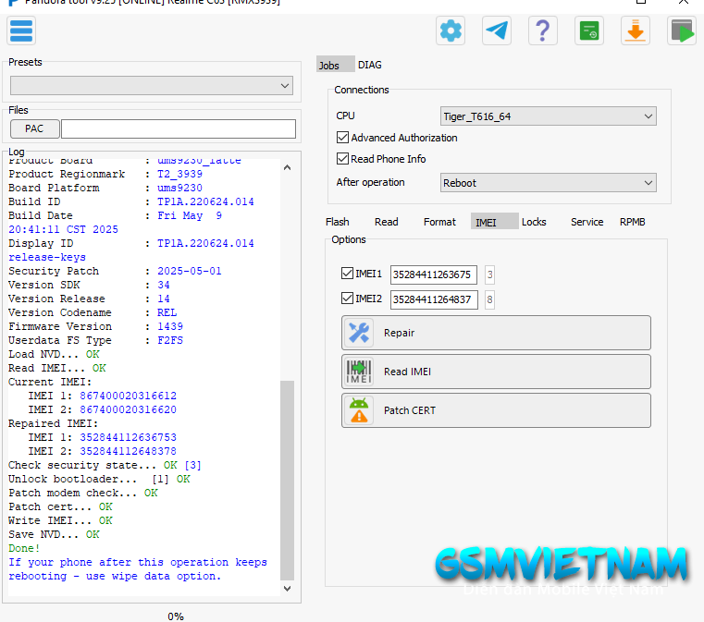This screenshot has width=704, height=622.
Task: Click Firmware Version value 1439
Action: coord(169,326)
